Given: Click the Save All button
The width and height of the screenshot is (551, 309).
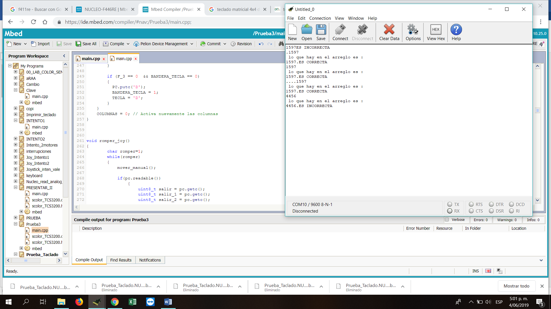Looking at the screenshot, I should click(x=86, y=44).
